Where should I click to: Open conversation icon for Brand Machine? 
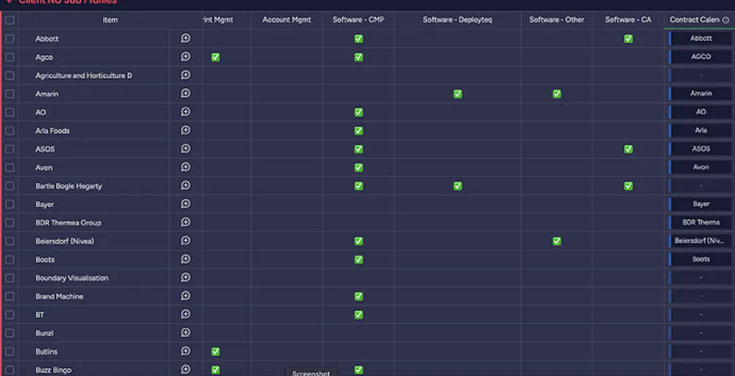click(186, 296)
